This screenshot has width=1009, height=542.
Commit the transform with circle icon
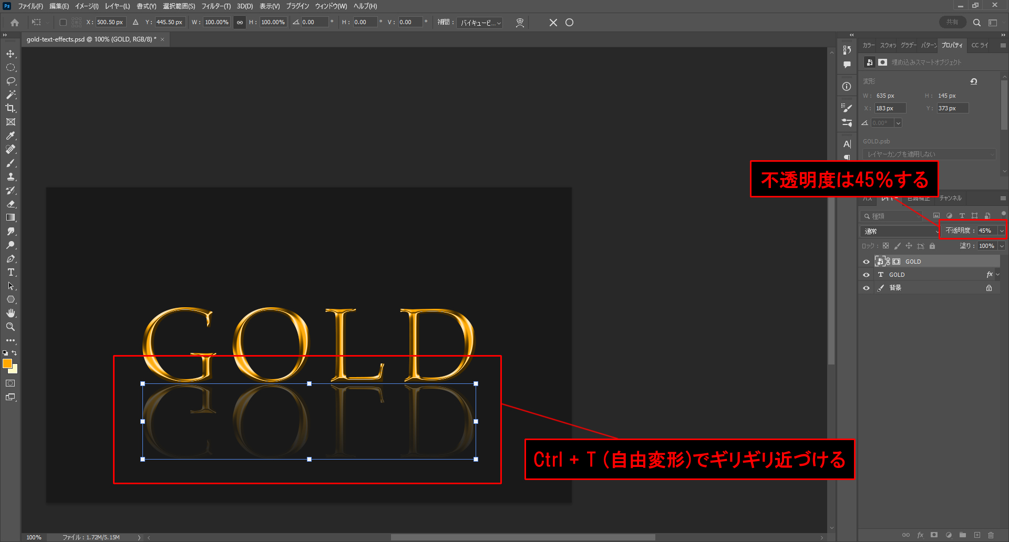point(569,23)
